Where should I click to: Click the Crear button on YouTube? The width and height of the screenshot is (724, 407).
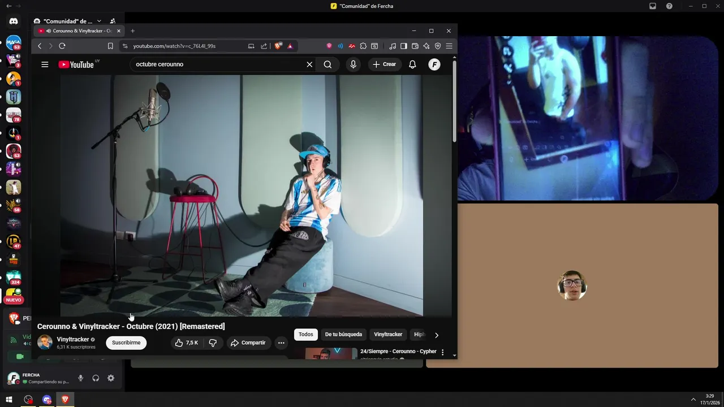pos(384,64)
